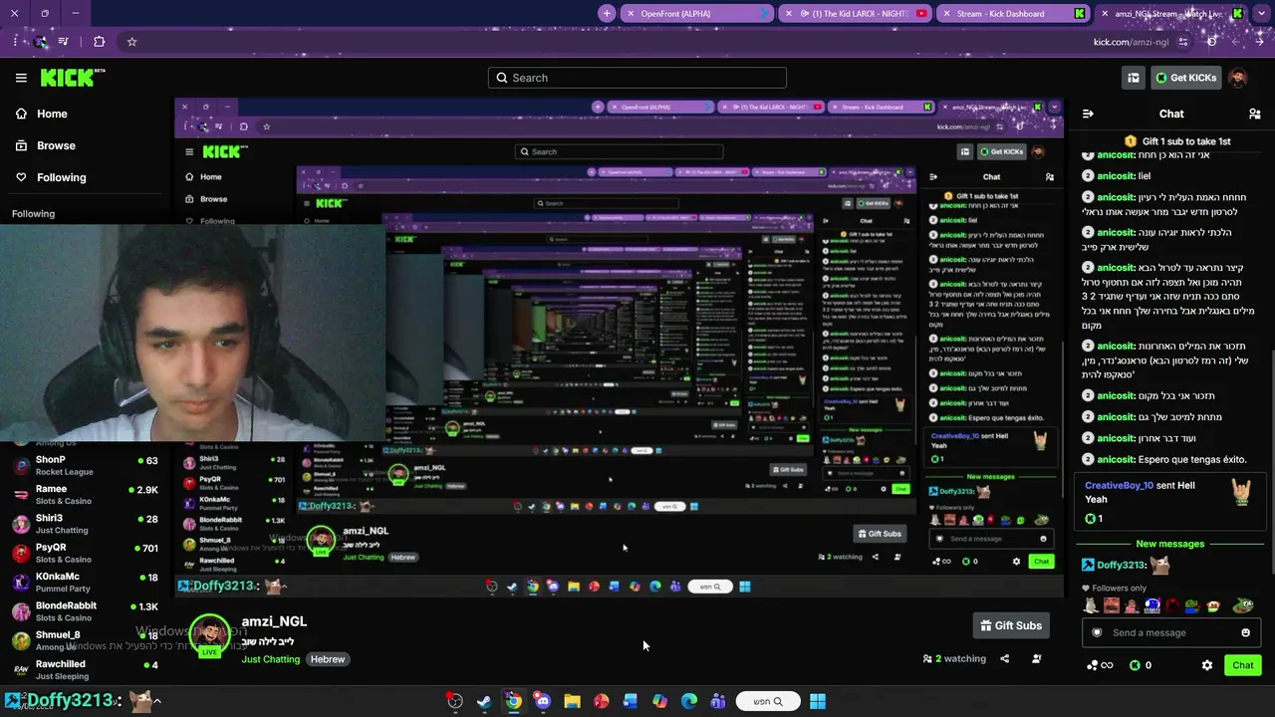Open chat settings gear icon
The image size is (1275, 717).
pos(1207,665)
